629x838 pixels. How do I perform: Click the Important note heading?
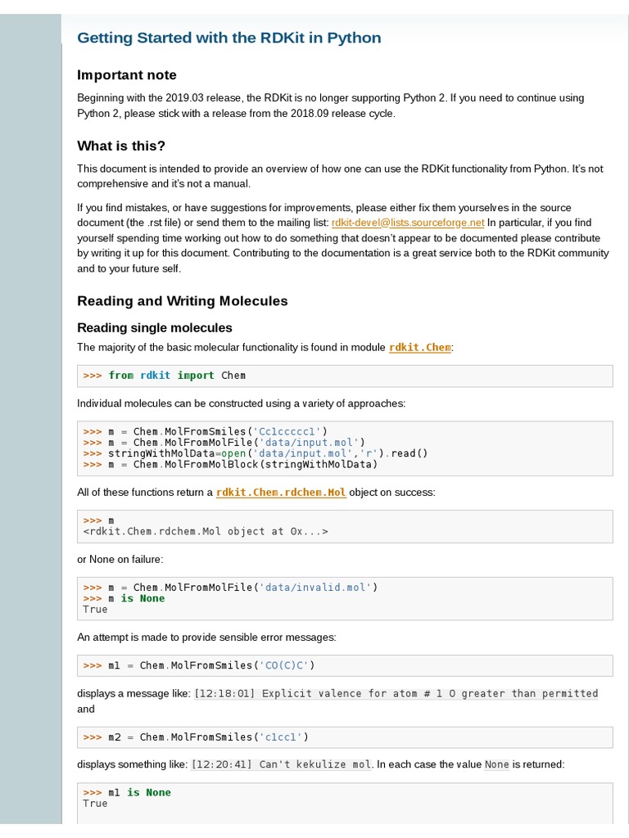pyautogui.click(x=127, y=75)
